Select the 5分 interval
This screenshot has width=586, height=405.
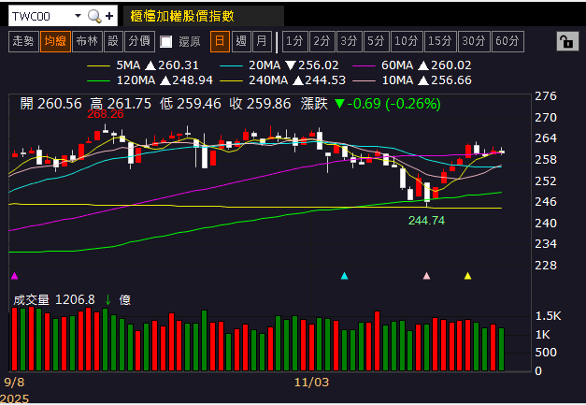coord(376,41)
